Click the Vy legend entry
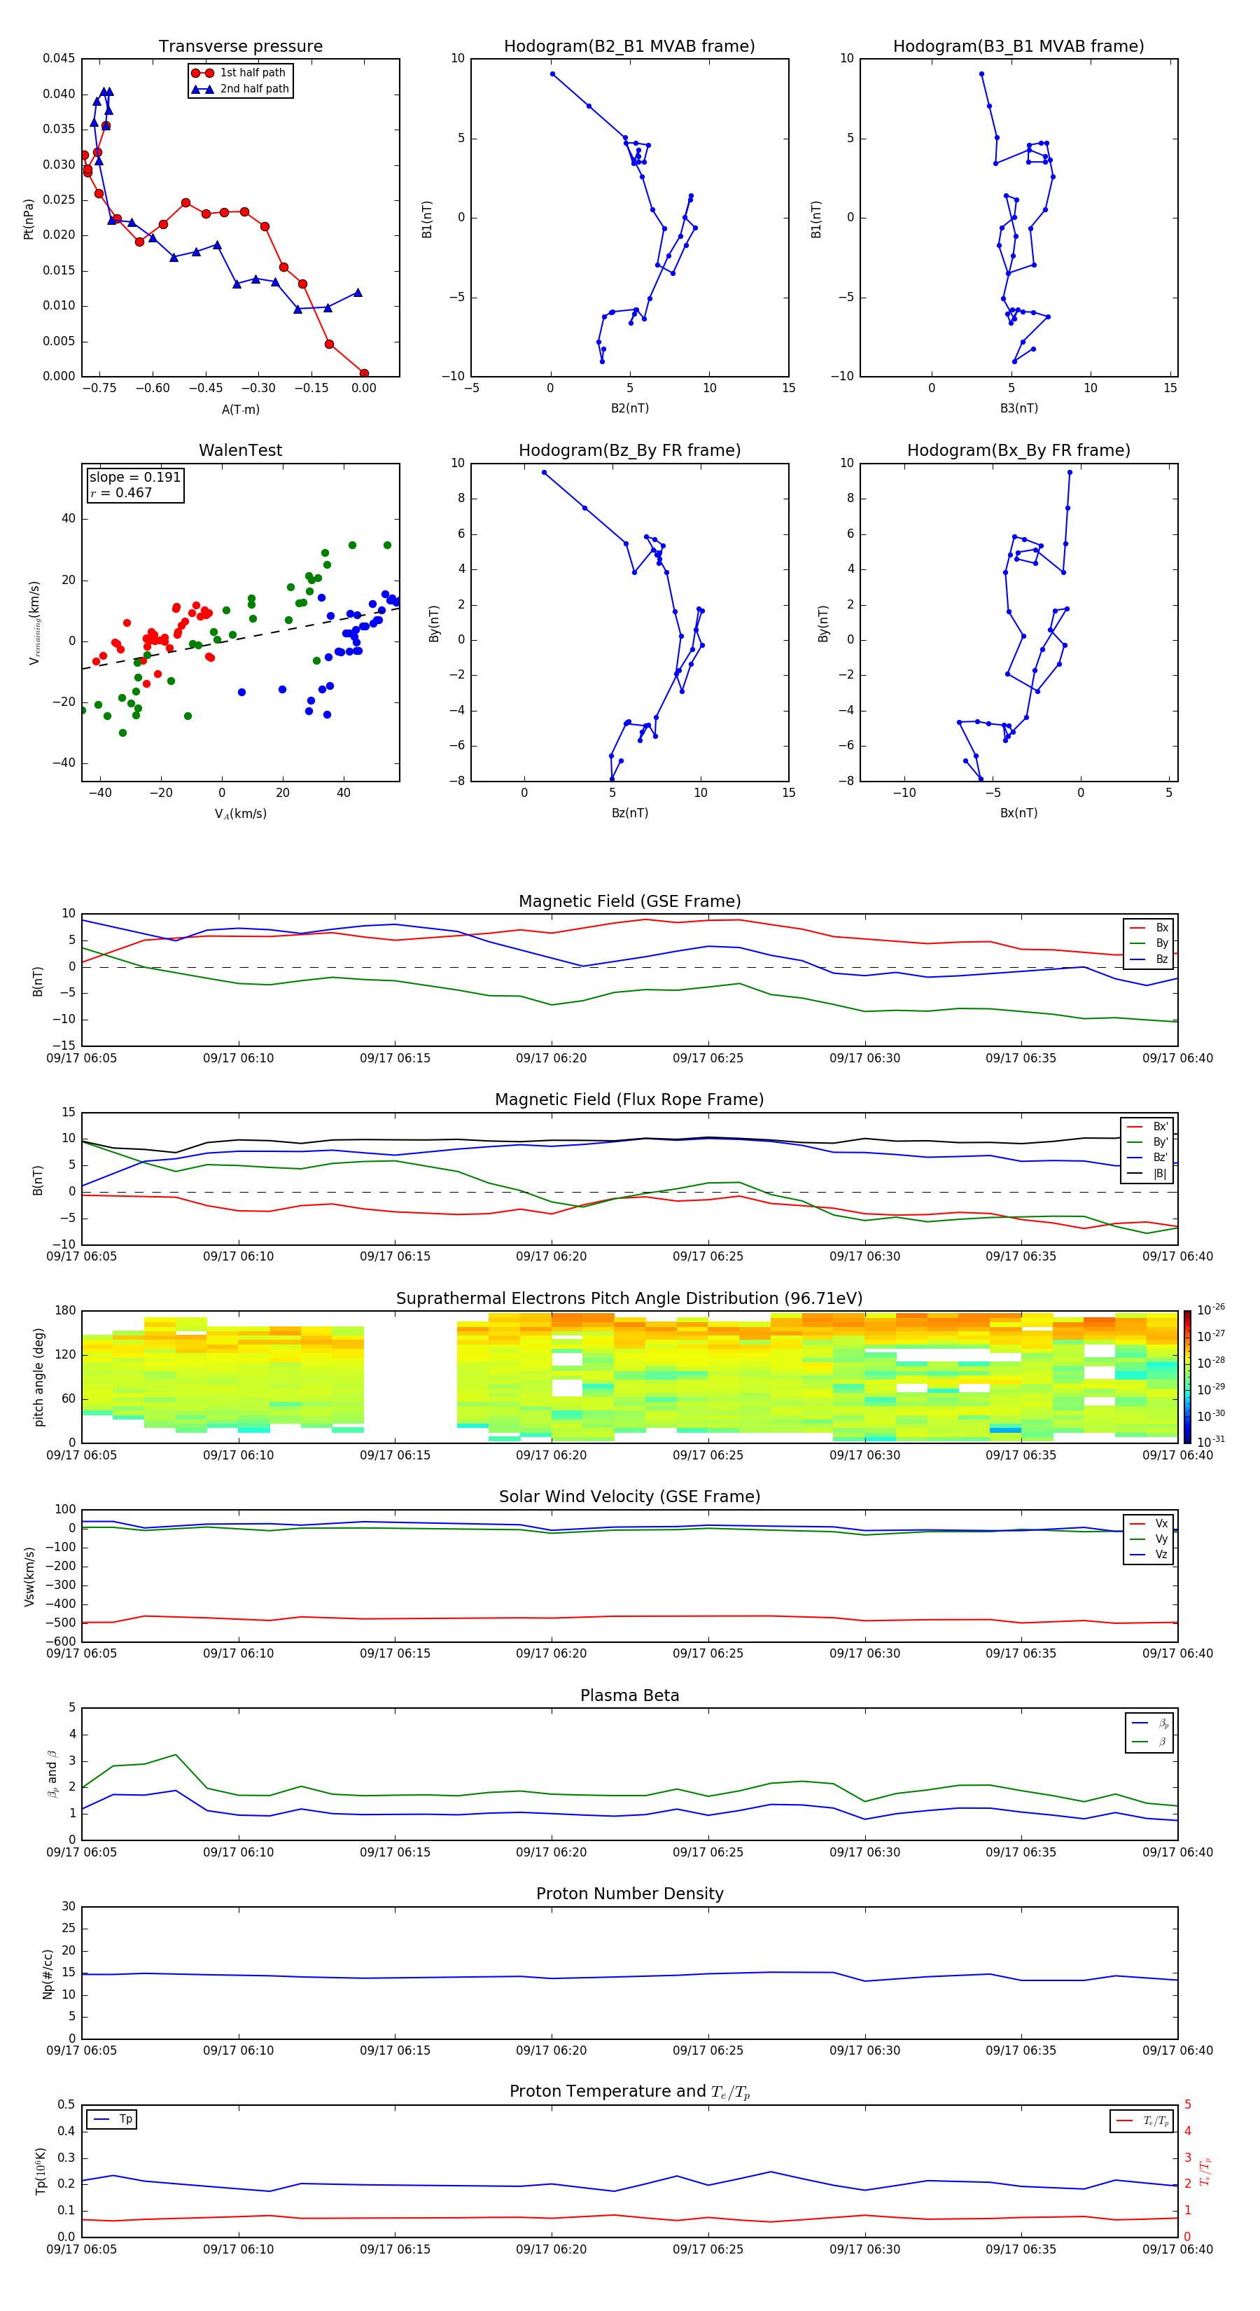Screen dimensions: 1260x2311 (x=1149, y=1539)
